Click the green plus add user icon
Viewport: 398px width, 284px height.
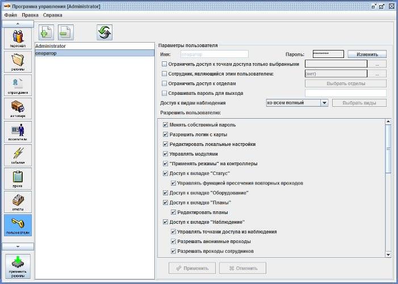point(47,32)
